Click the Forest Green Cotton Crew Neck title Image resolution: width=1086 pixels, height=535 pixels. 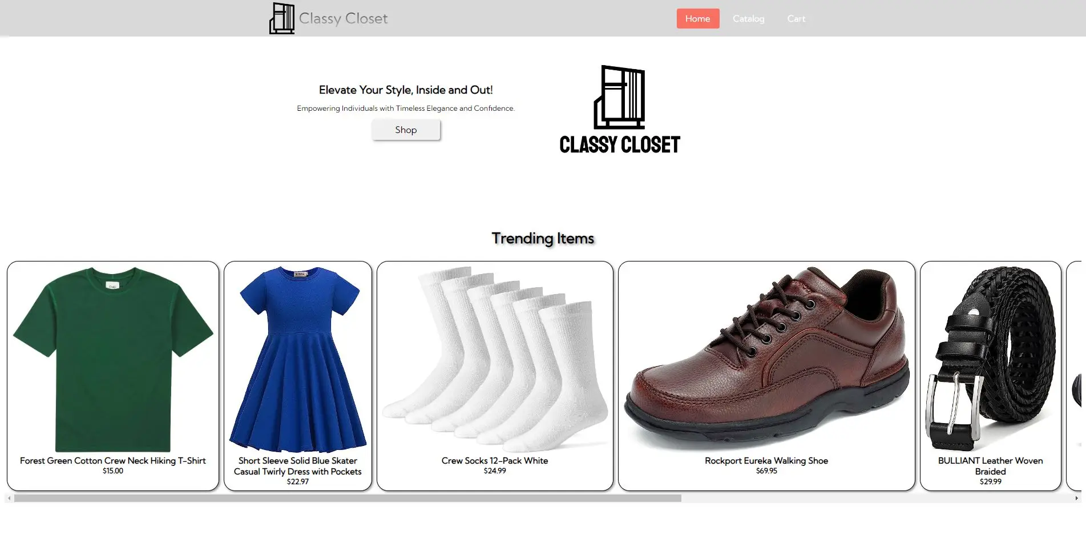(x=113, y=461)
